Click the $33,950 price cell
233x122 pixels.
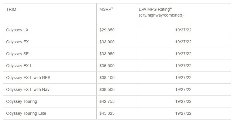[x=107, y=54]
